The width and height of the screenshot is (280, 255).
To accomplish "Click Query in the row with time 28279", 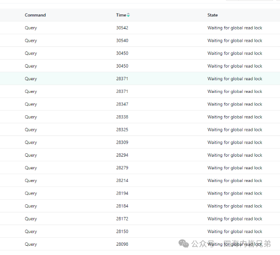I will pos(31,168).
